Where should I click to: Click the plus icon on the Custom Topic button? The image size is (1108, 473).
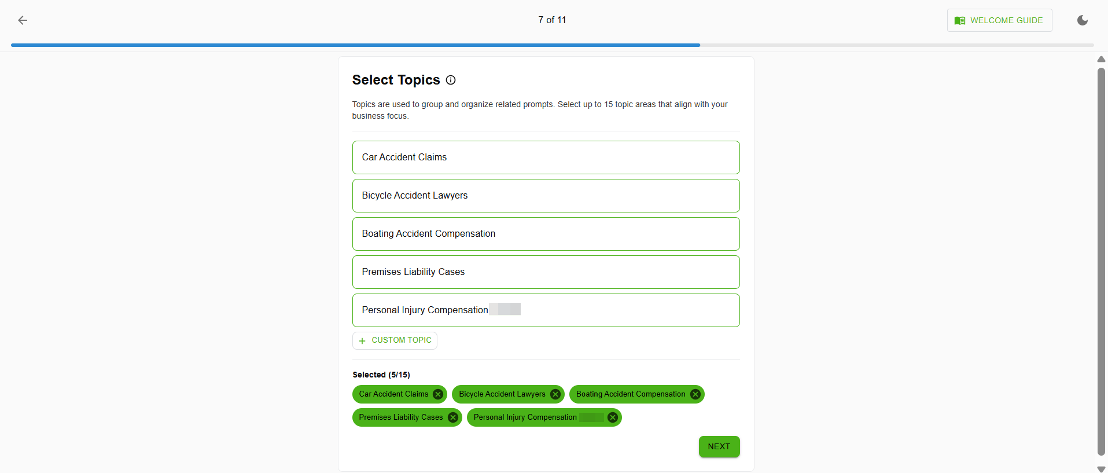tap(362, 340)
